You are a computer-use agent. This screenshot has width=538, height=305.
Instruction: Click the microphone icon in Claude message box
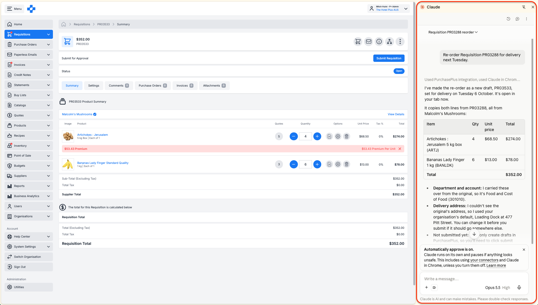[519, 287]
